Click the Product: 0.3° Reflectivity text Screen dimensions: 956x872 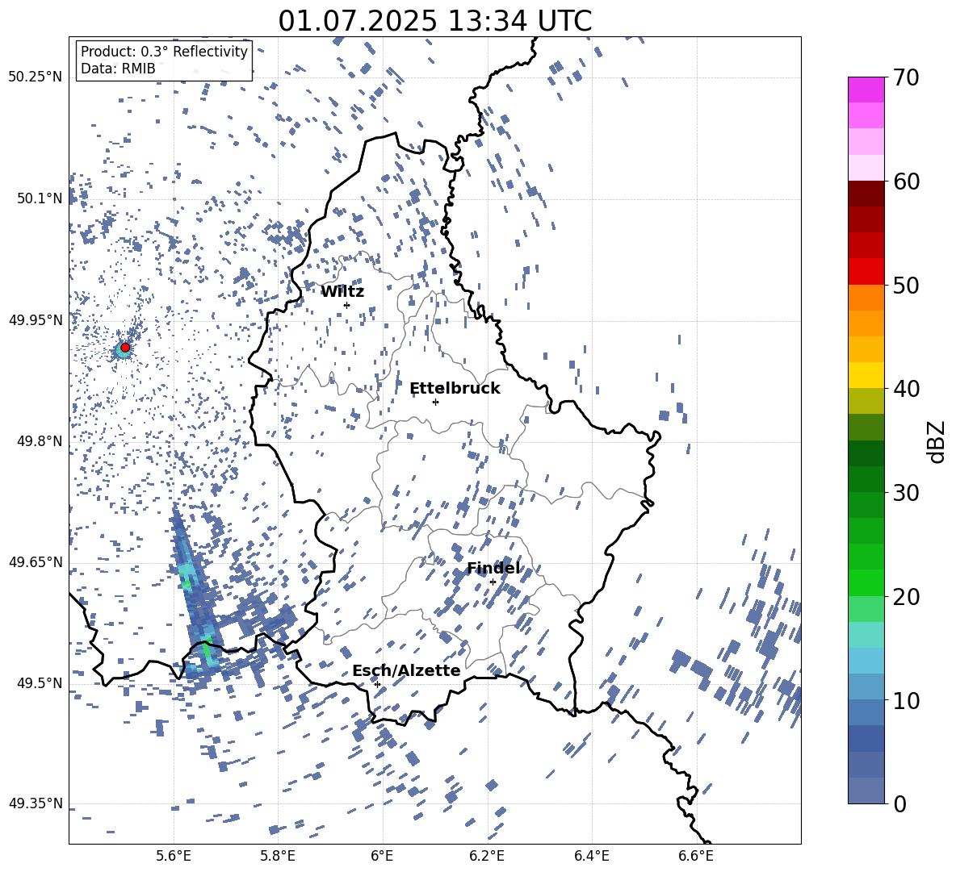(164, 51)
